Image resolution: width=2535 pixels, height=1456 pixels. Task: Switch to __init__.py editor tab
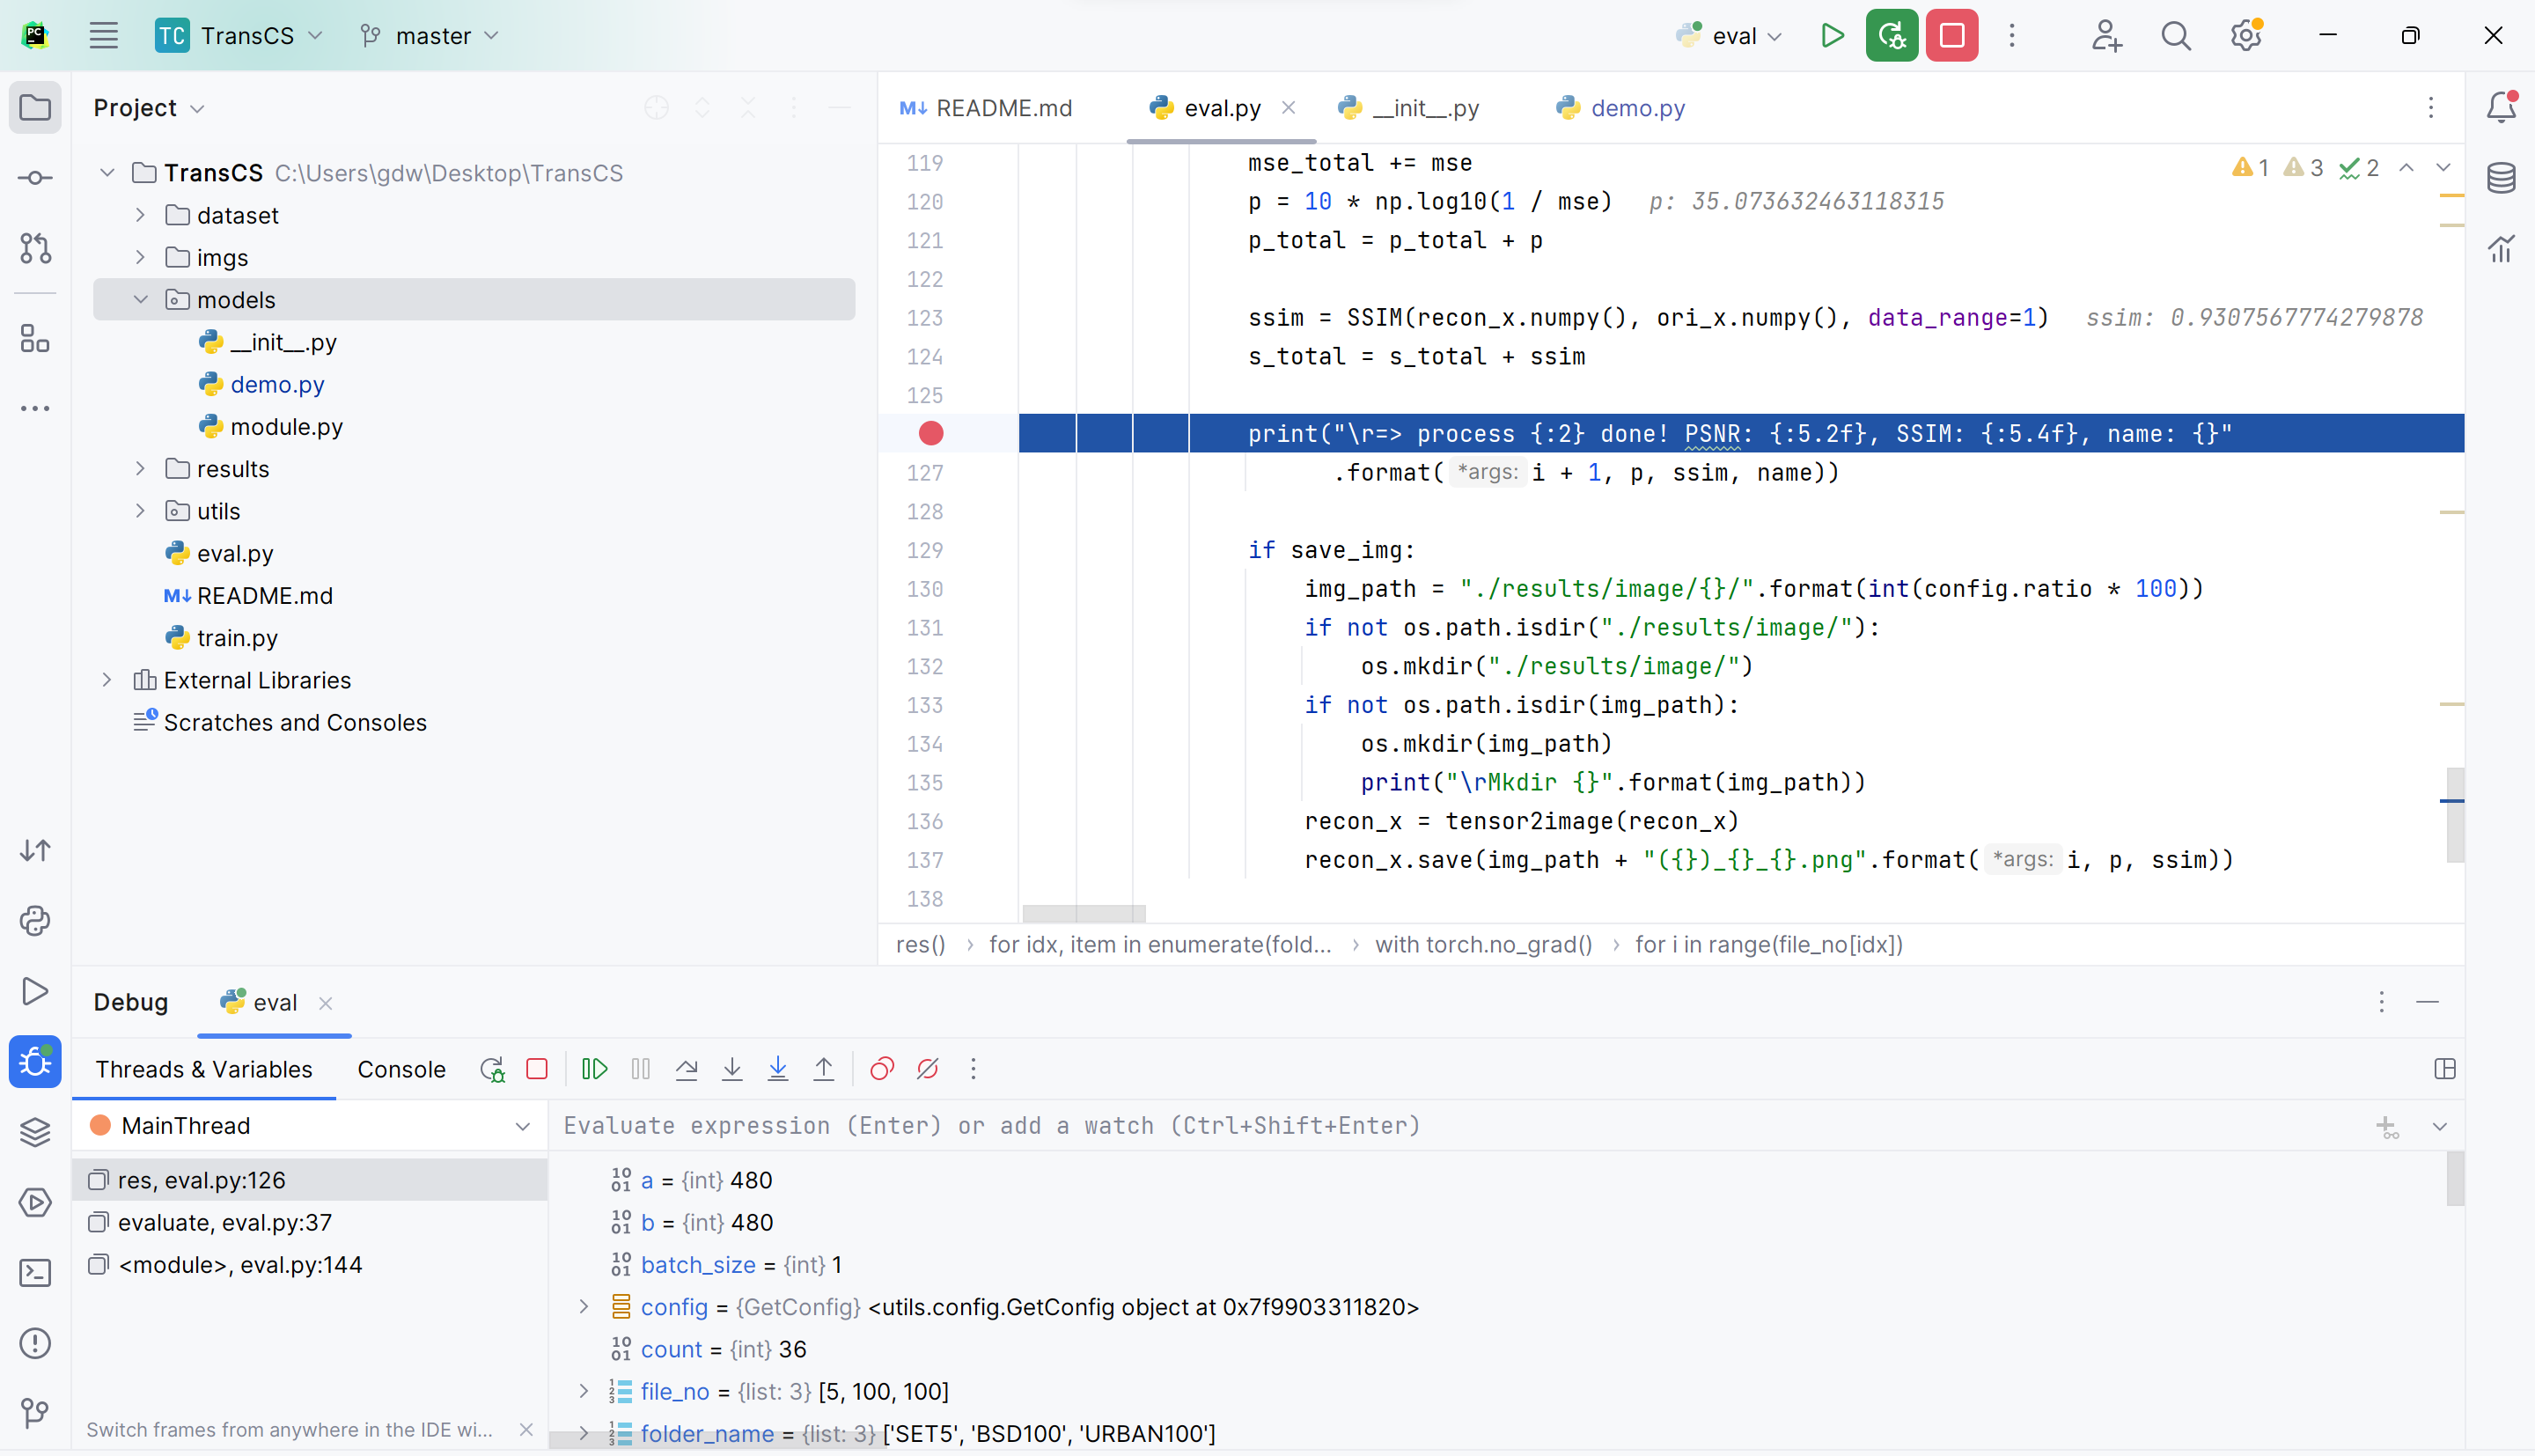(x=1409, y=108)
